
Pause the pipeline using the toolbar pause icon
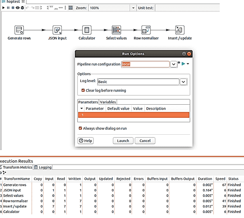[8, 8]
